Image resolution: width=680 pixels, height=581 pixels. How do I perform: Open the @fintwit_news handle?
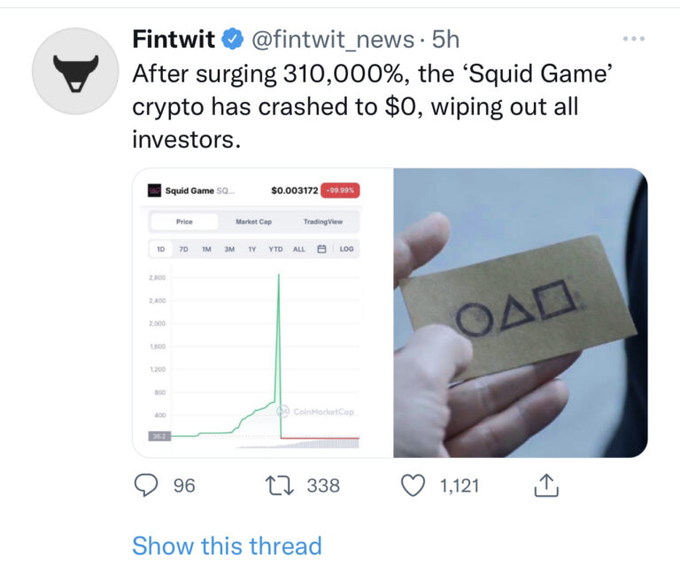(333, 40)
